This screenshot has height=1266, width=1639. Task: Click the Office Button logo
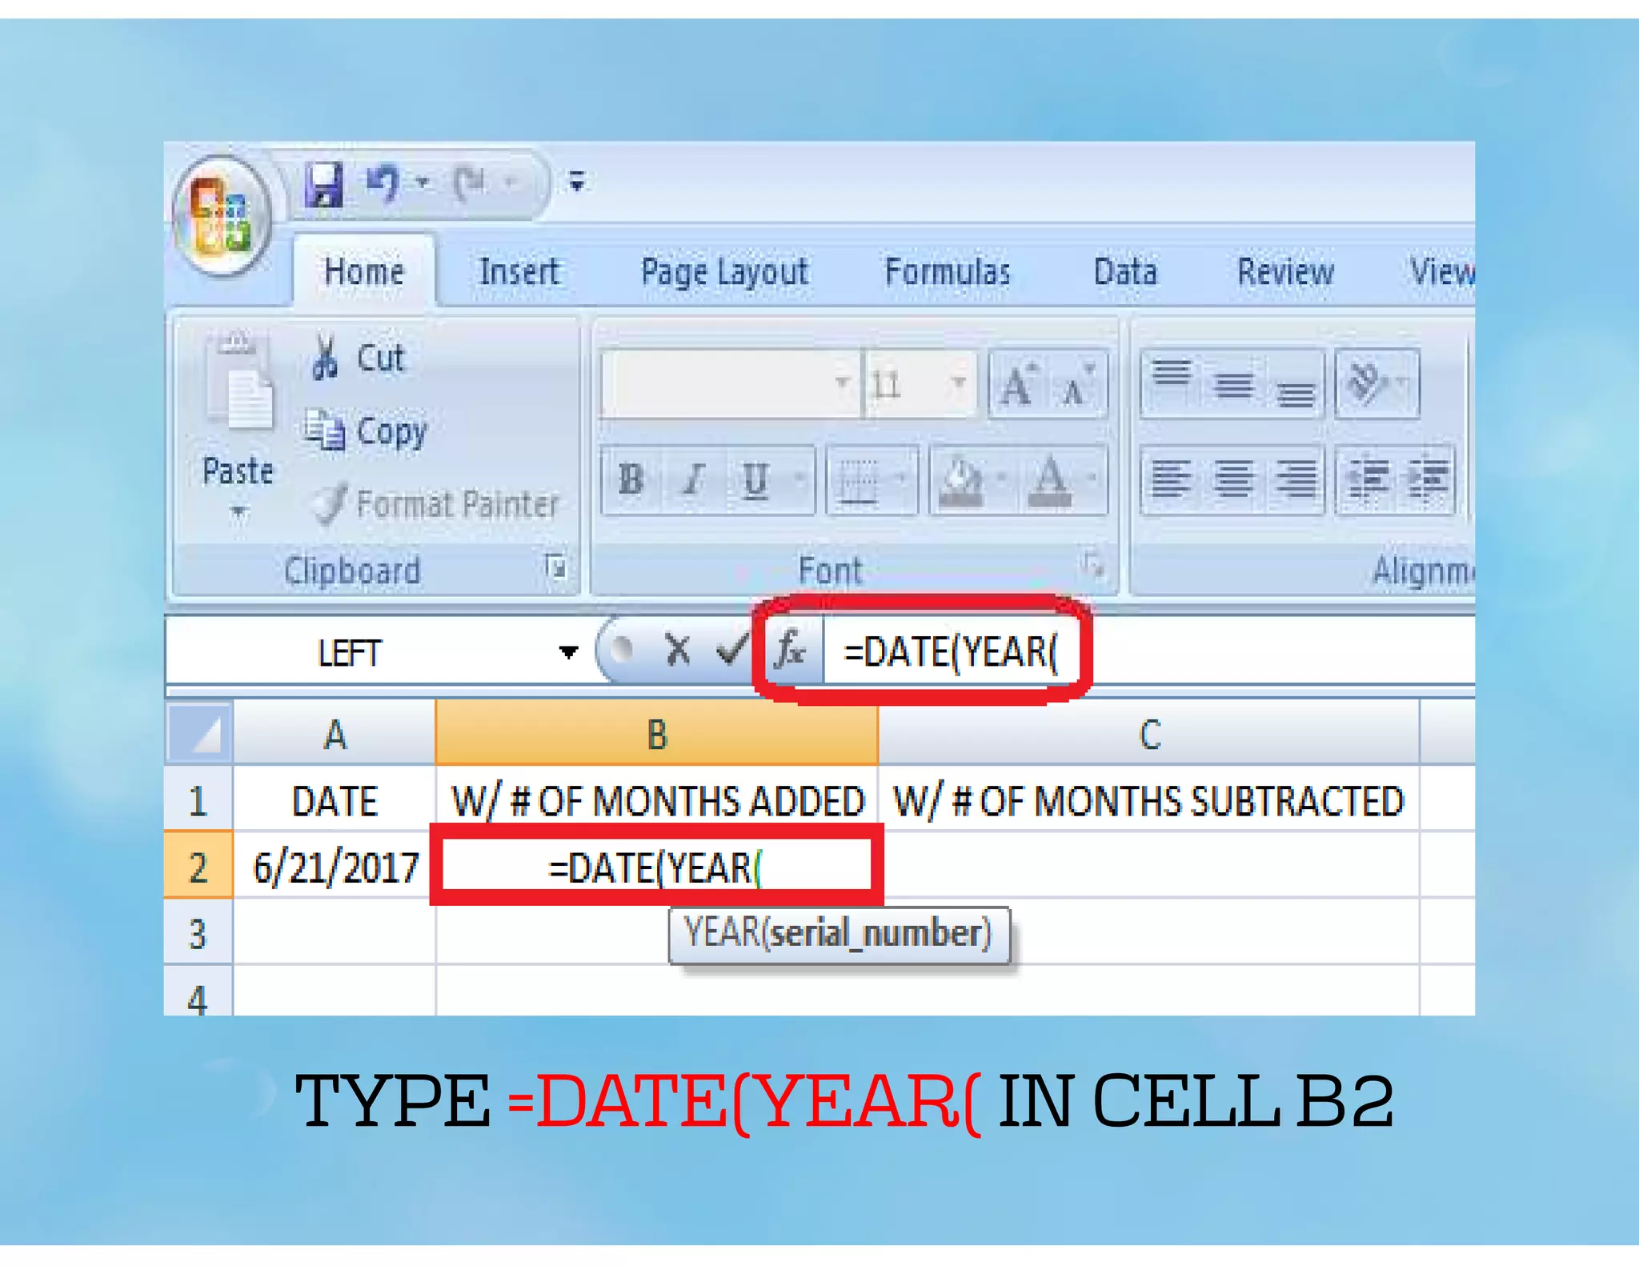tap(222, 216)
